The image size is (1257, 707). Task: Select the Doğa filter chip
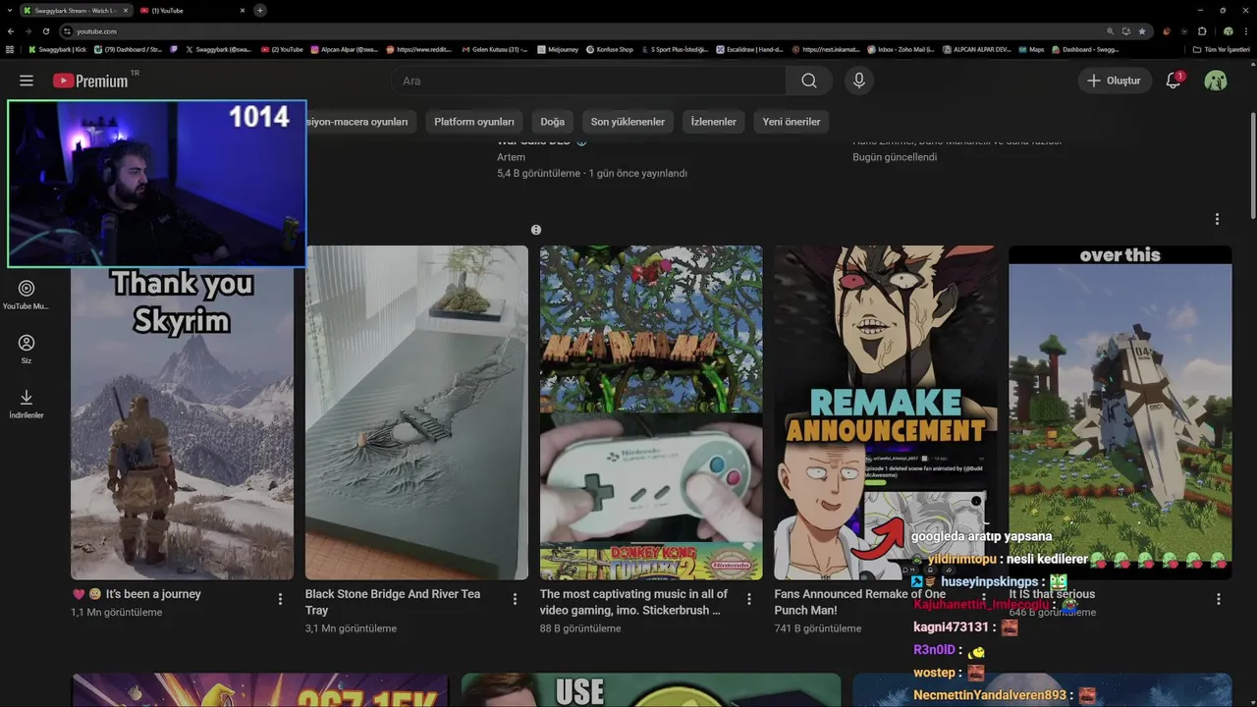point(553,122)
